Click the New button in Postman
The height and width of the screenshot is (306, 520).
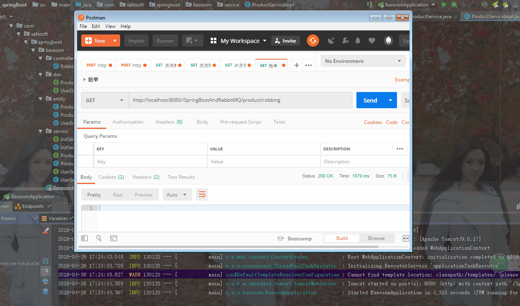[95, 41]
